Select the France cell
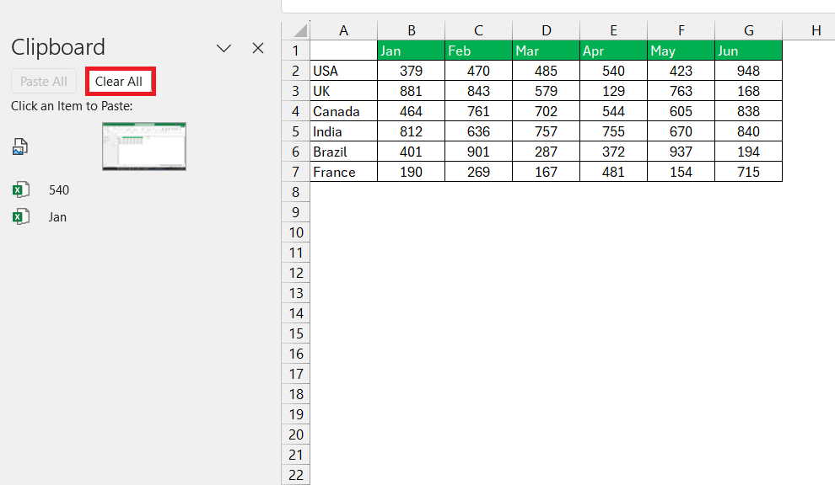Viewport: 835px width, 485px height. (x=343, y=172)
